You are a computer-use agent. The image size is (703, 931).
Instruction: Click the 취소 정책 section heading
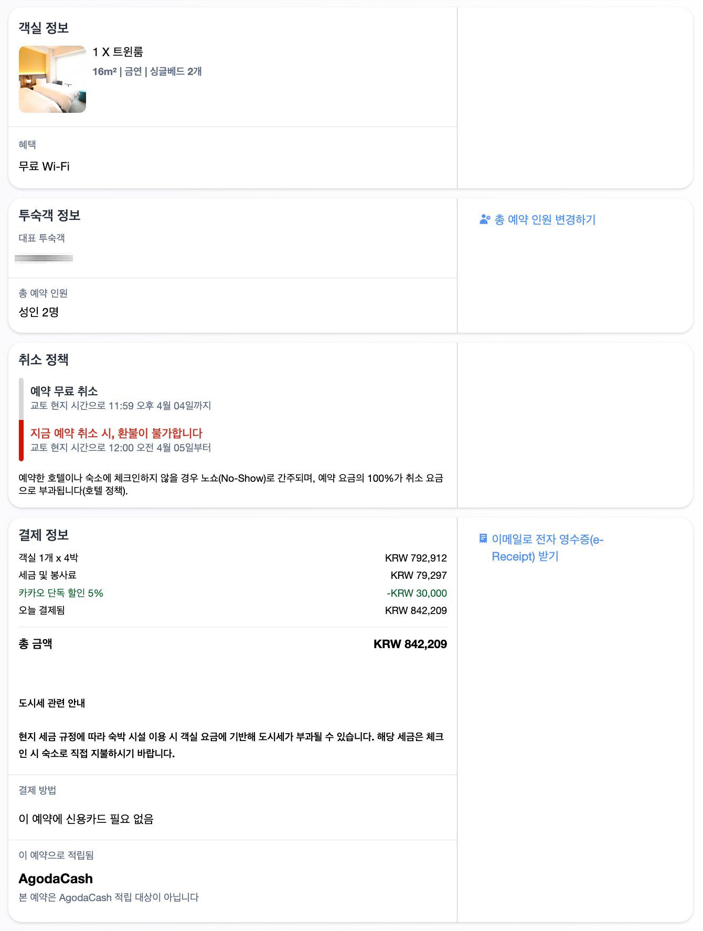(44, 359)
